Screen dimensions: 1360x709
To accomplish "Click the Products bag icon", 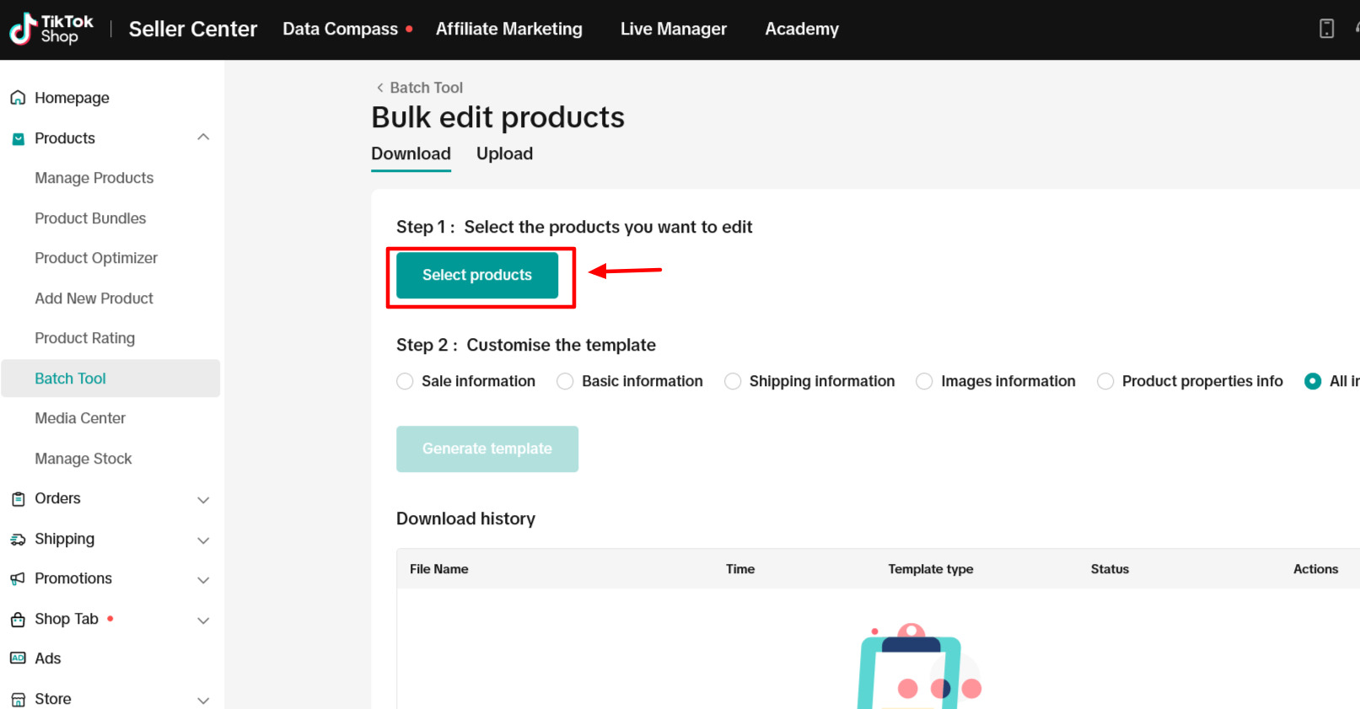I will [x=18, y=139].
